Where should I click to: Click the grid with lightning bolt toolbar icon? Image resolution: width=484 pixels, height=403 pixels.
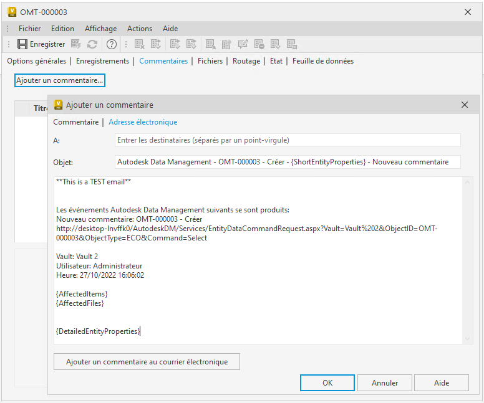pos(76,44)
